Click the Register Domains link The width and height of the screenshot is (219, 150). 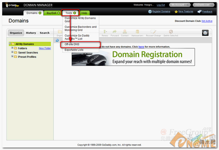tap(161, 11)
